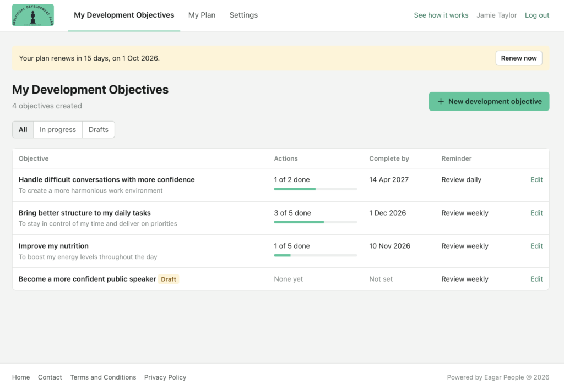Edit the Handle difficult conversations objective
Image resolution: width=564 pixels, height=390 pixels.
click(x=536, y=179)
